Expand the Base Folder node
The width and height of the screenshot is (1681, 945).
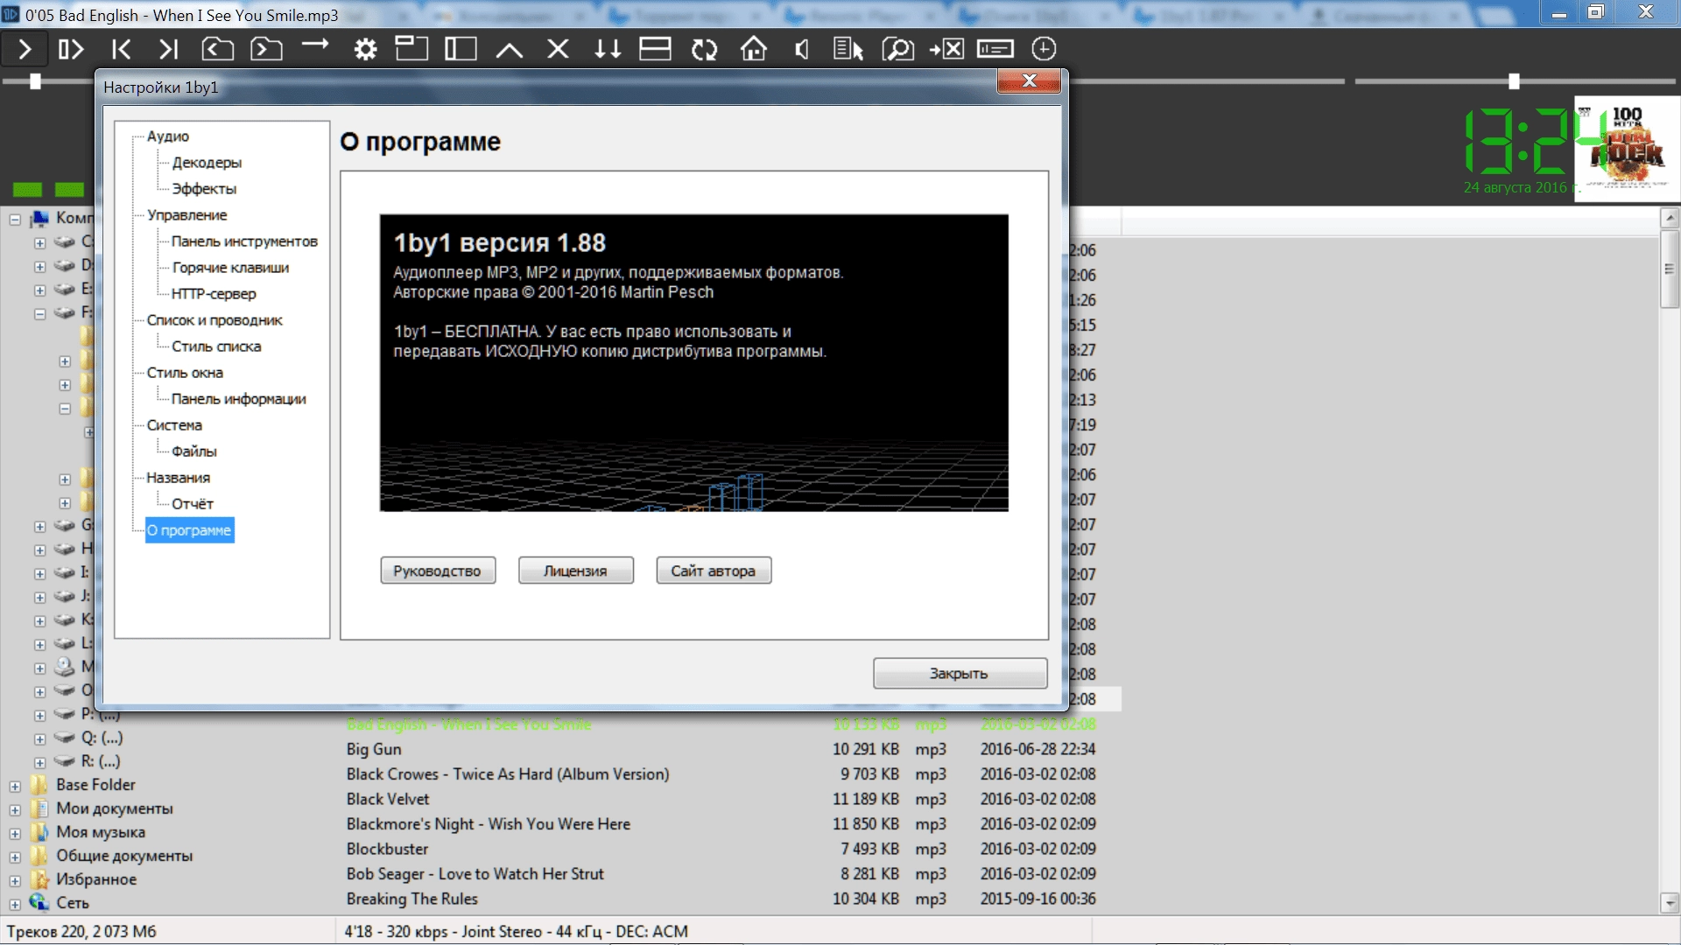15,787
